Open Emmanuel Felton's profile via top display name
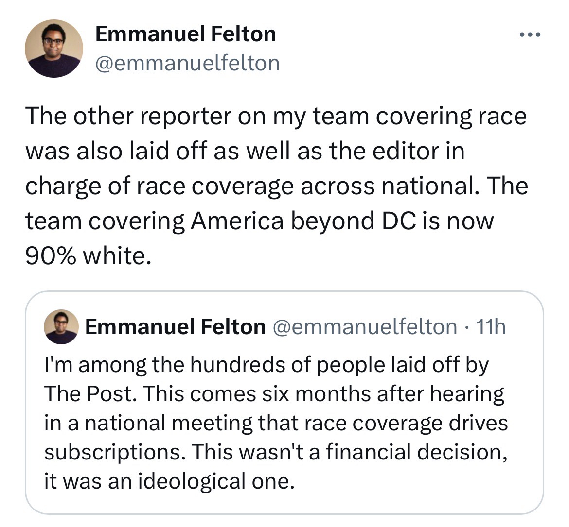This screenshot has height=527, width=569. pyautogui.click(x=185, y=34)
